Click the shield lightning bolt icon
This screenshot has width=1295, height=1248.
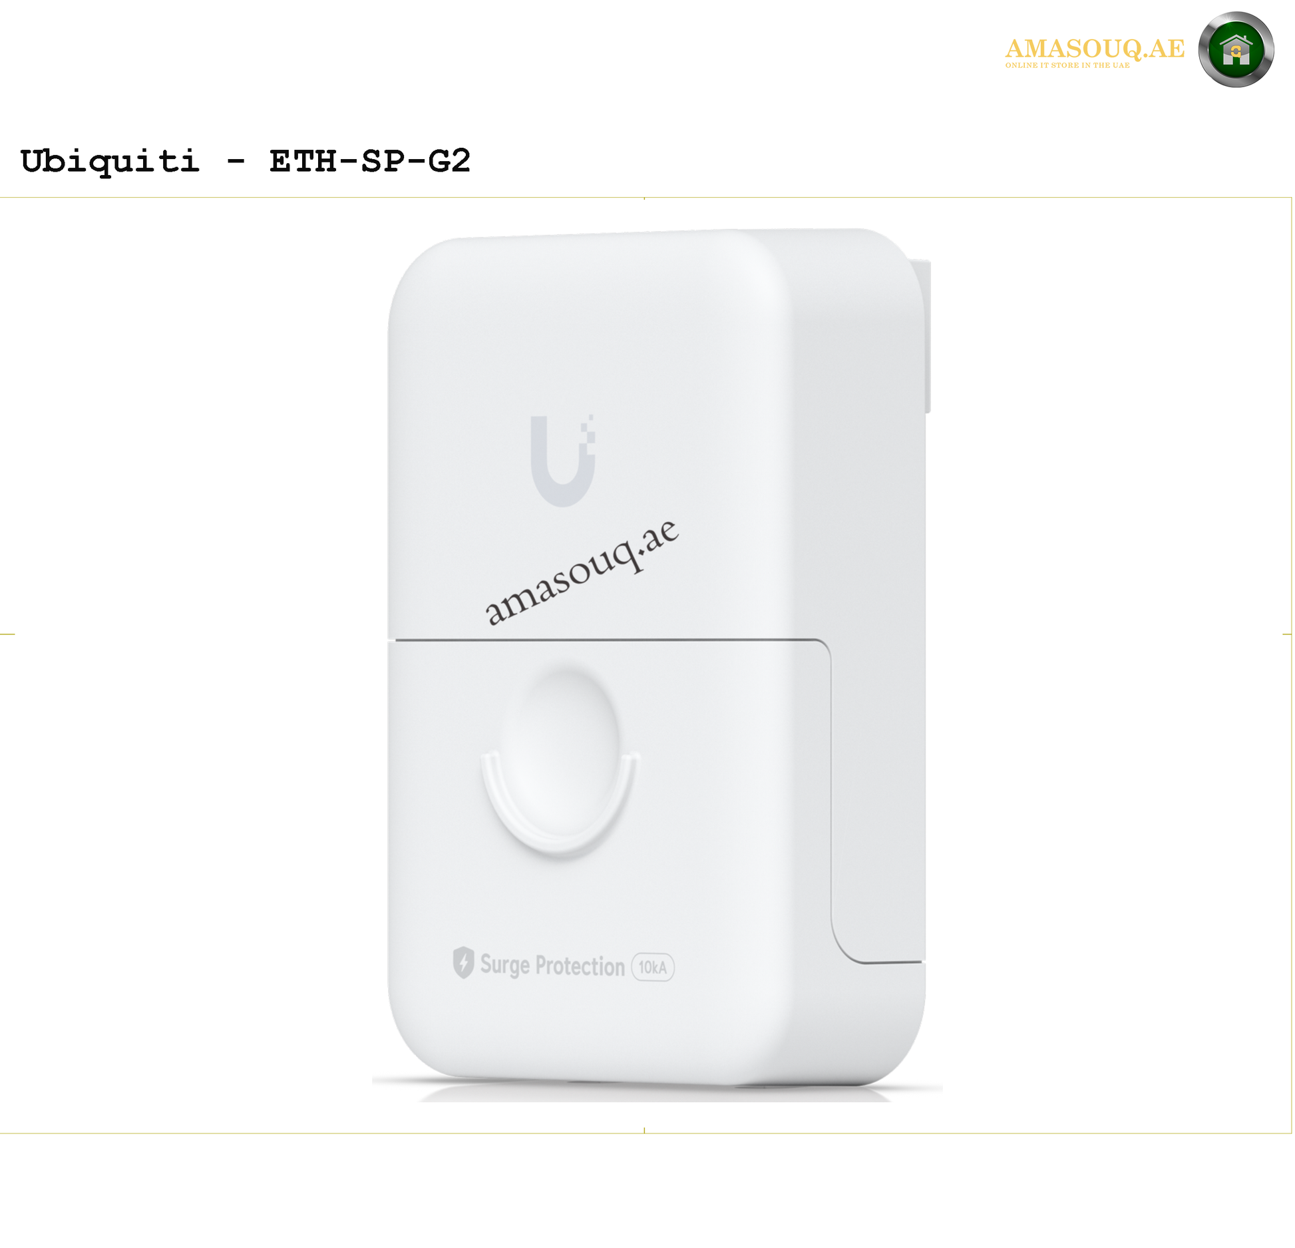(463, 962)
